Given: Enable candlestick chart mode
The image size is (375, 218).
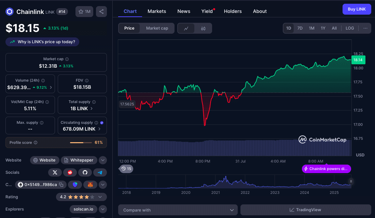Looking at the screenshot, I should coord(203,28).
